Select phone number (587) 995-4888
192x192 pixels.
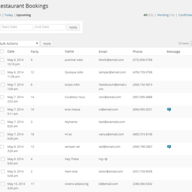tap(142, 97)
